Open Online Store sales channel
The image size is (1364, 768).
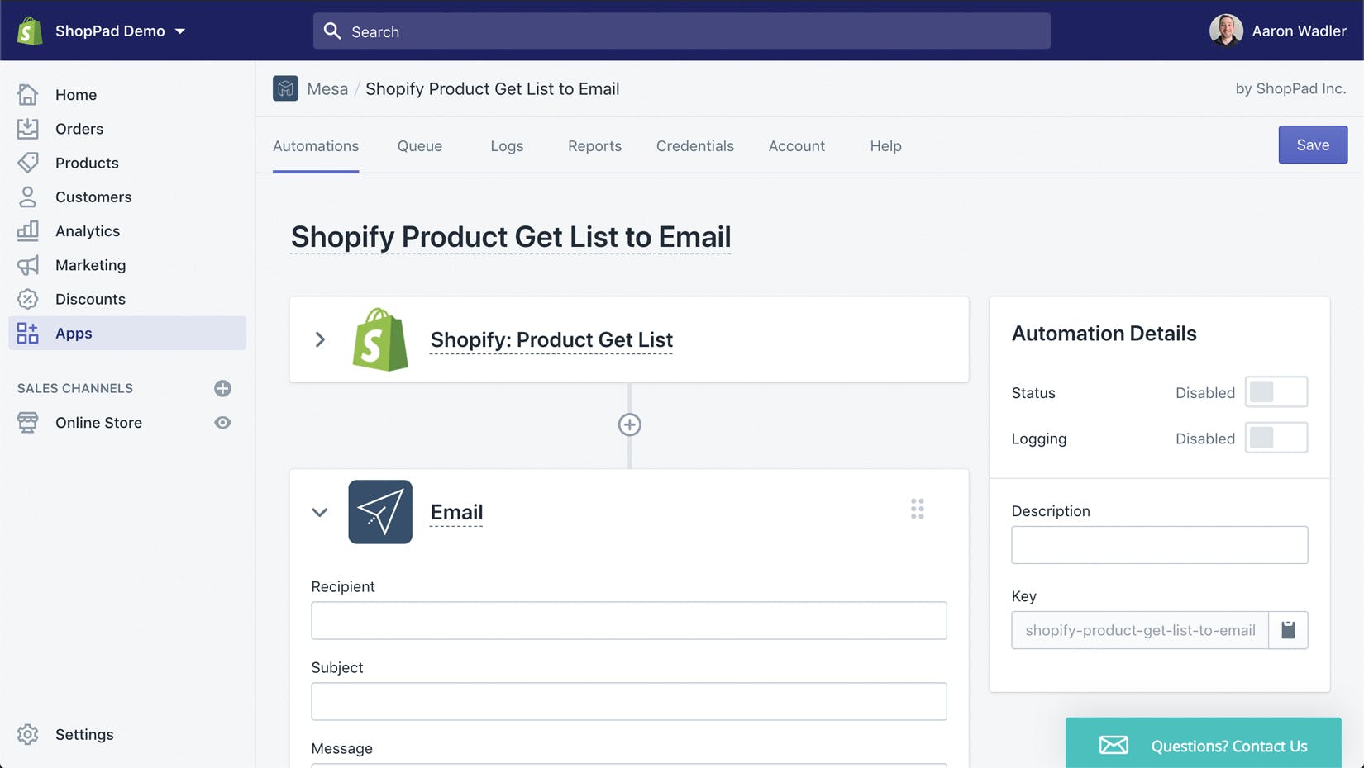point(98,422)
